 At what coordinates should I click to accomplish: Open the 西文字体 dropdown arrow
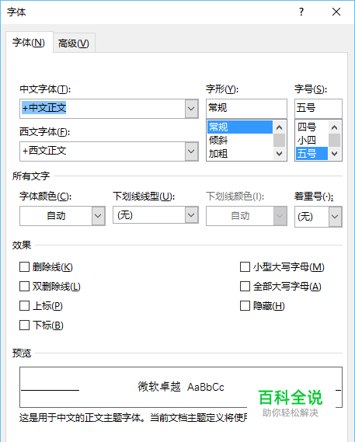click(x=191, y=151)
